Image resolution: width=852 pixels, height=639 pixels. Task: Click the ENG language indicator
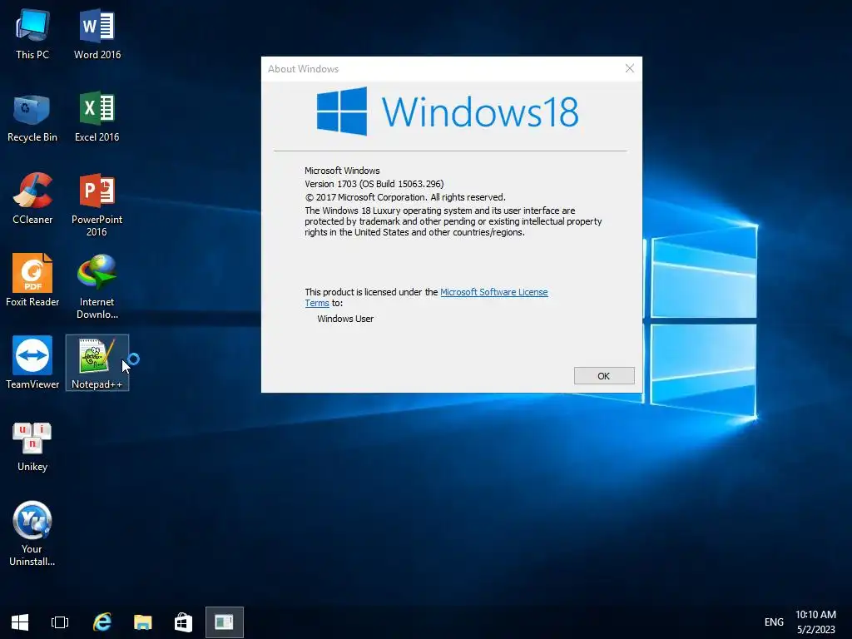(x=774, y=622)
